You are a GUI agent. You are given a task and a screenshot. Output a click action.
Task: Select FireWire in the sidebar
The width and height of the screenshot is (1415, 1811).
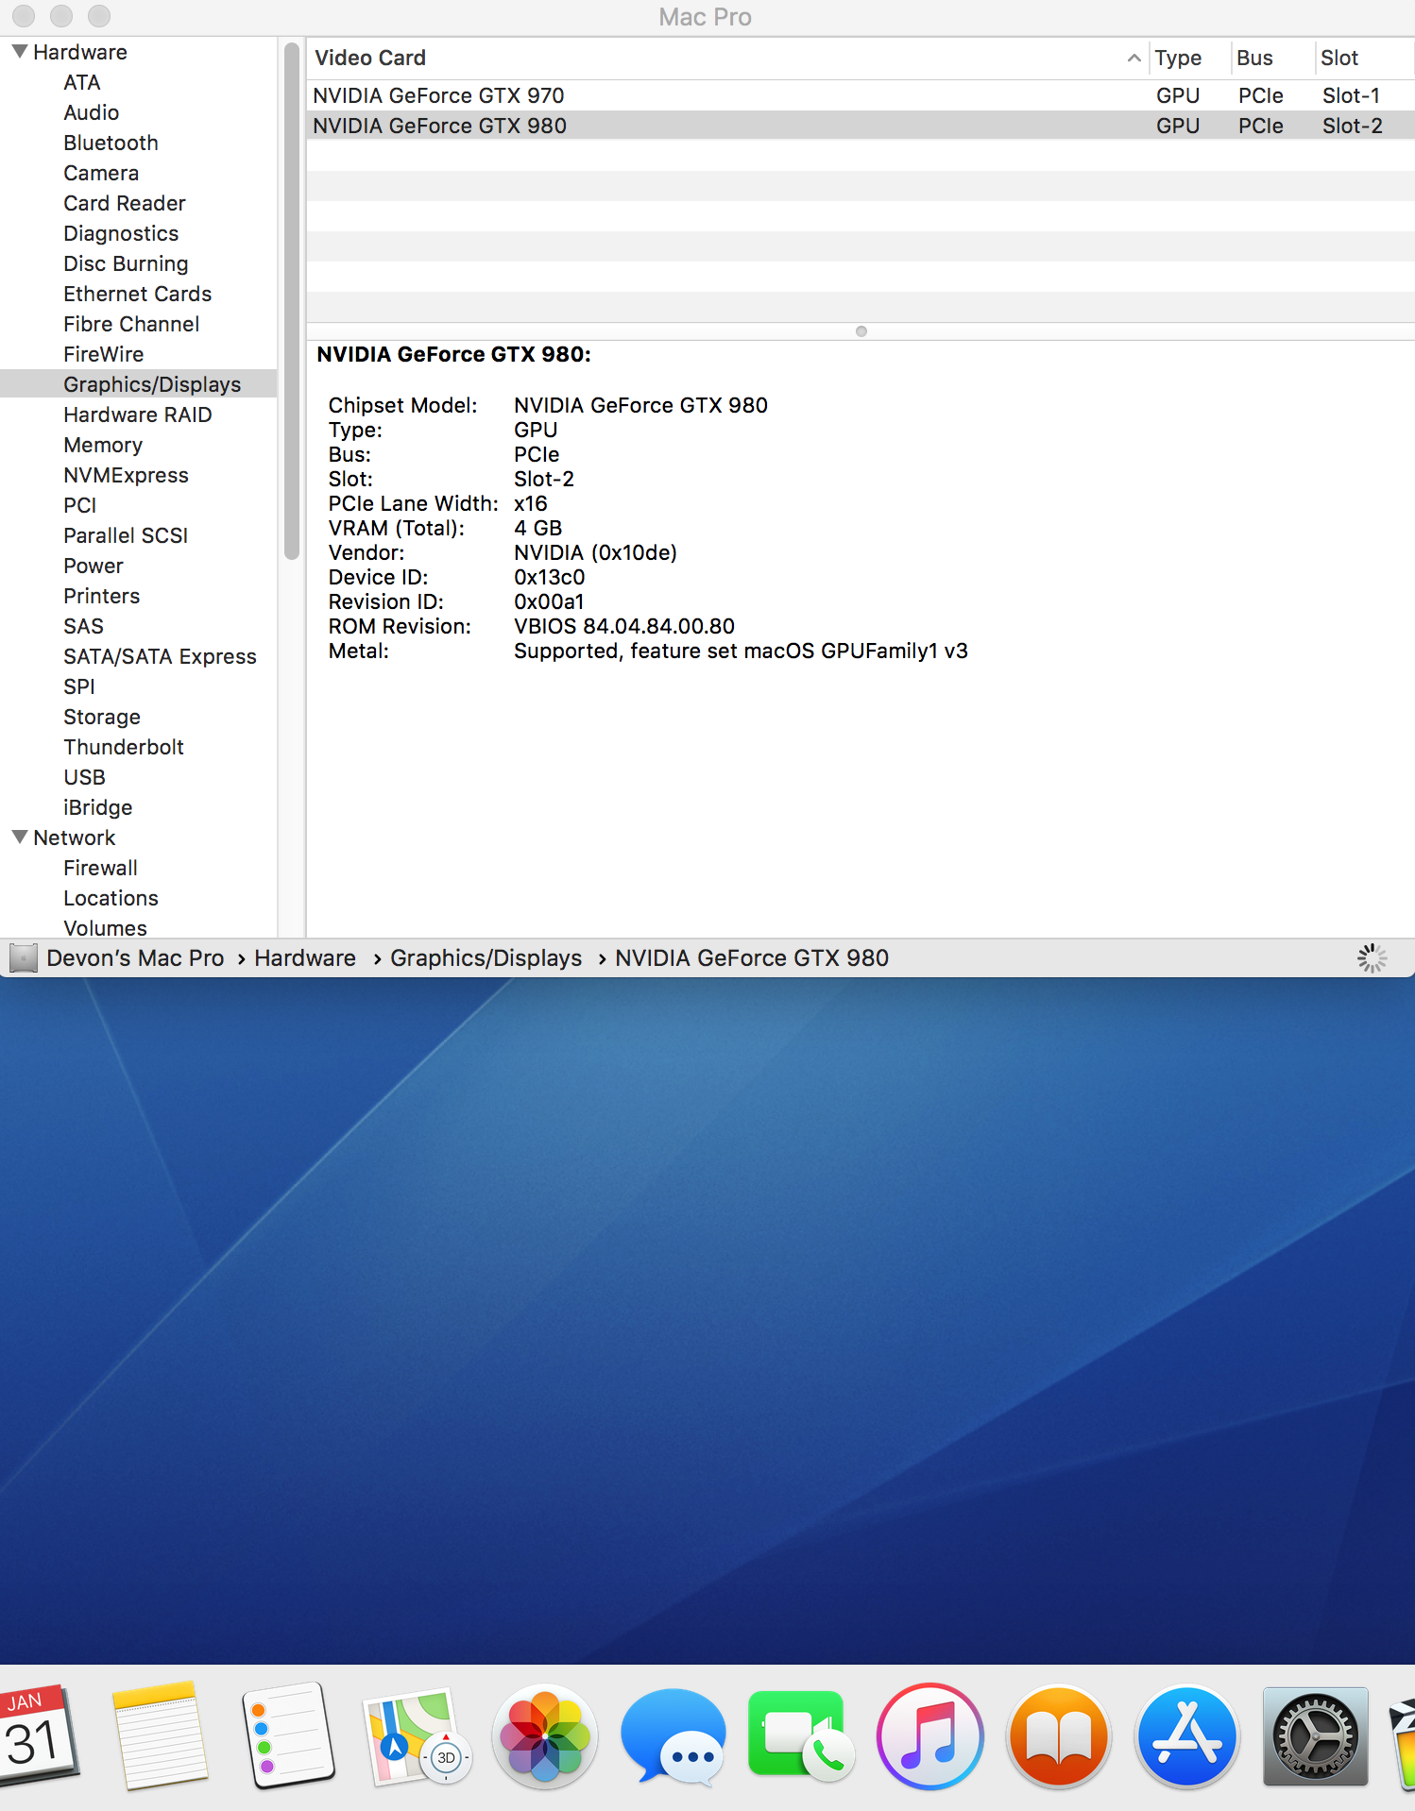(x=103, y=354)
